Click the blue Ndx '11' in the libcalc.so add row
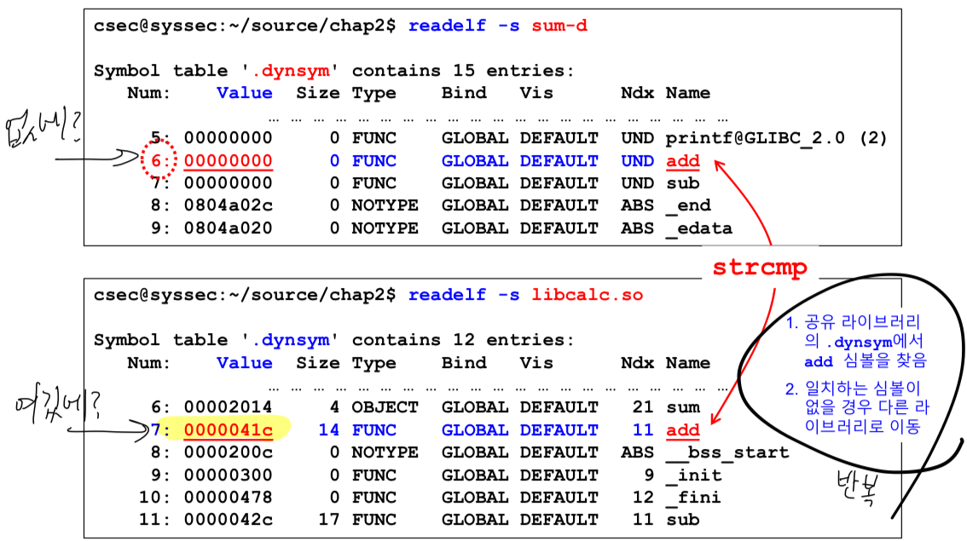The height and width of the screenshot is (541, 967). tap(643, 430)
